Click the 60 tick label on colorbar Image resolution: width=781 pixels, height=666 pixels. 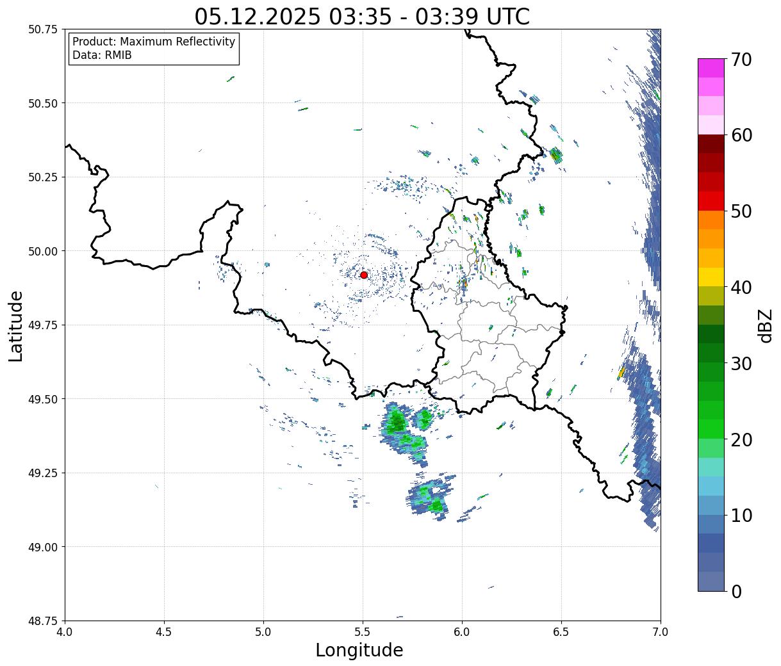(741, 135)
